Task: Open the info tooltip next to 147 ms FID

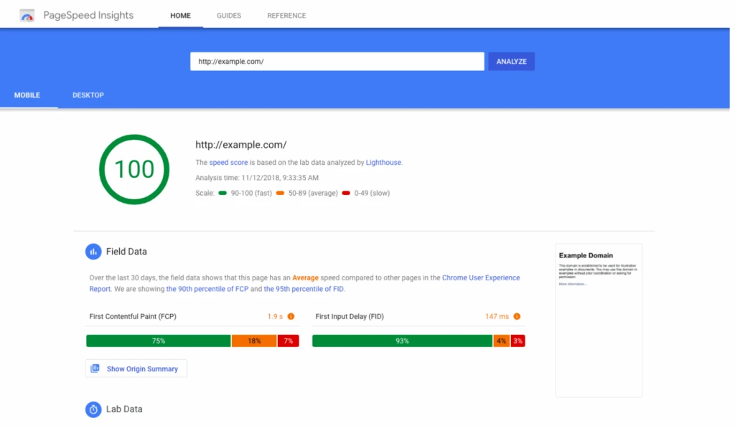Action: point(518,315)
